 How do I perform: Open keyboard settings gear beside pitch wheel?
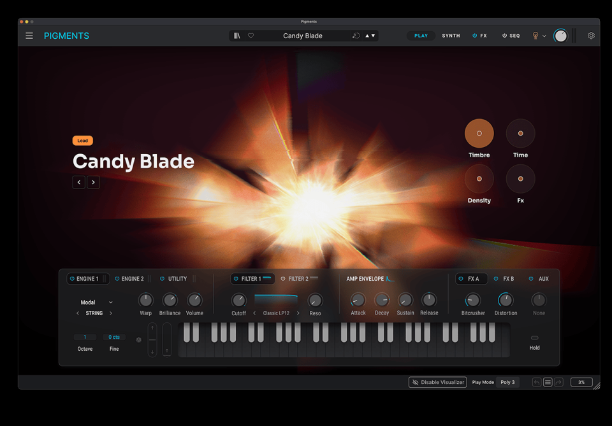(x=139, y=340)
